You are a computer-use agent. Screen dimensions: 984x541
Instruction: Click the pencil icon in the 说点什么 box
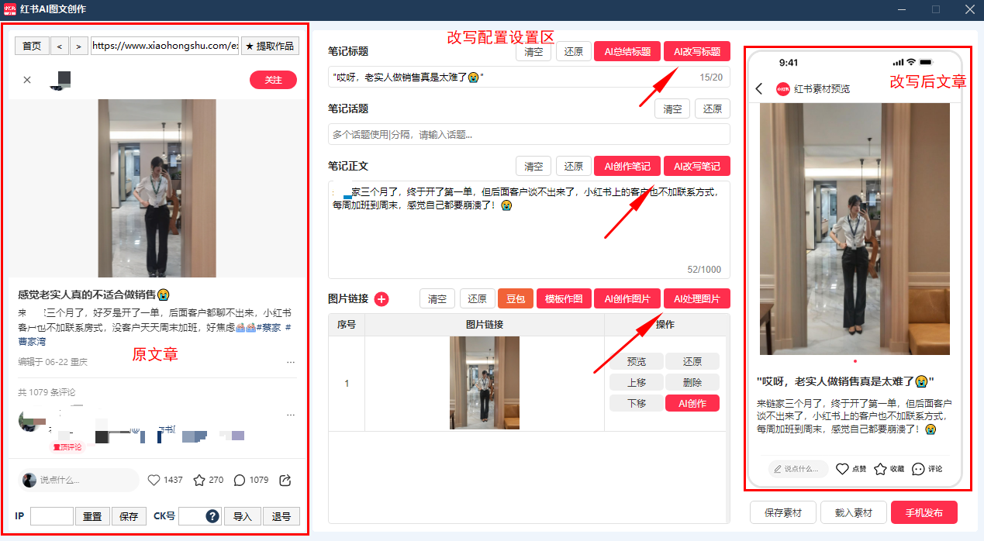[779, 469]
